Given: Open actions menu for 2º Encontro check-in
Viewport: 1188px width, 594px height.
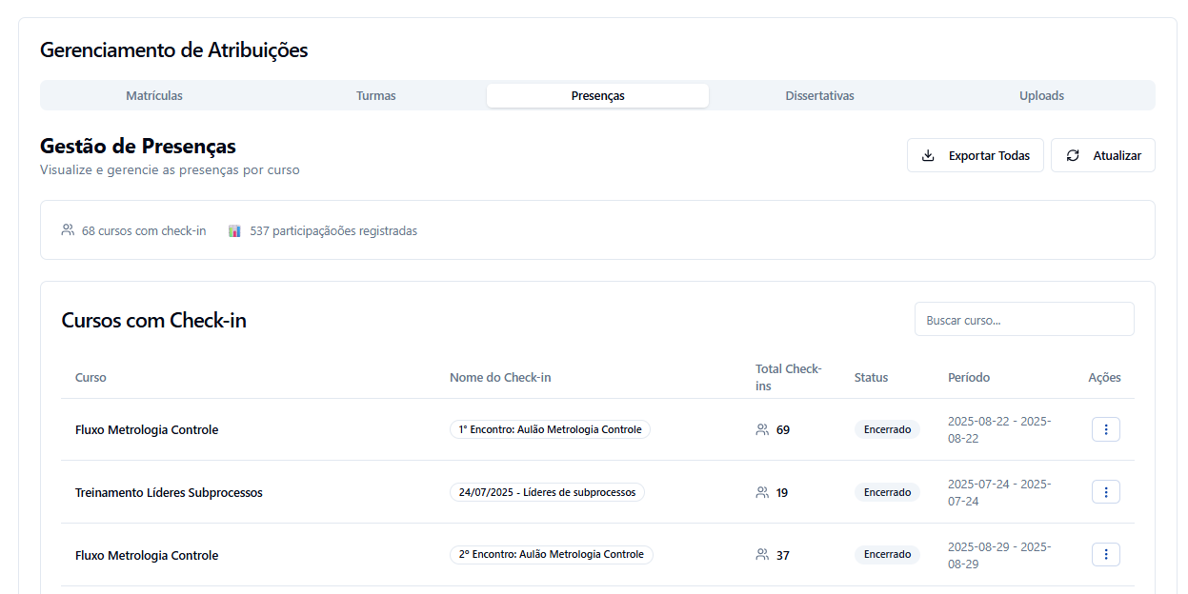Looking at the screenshot, I should (x=1105, y=555).
